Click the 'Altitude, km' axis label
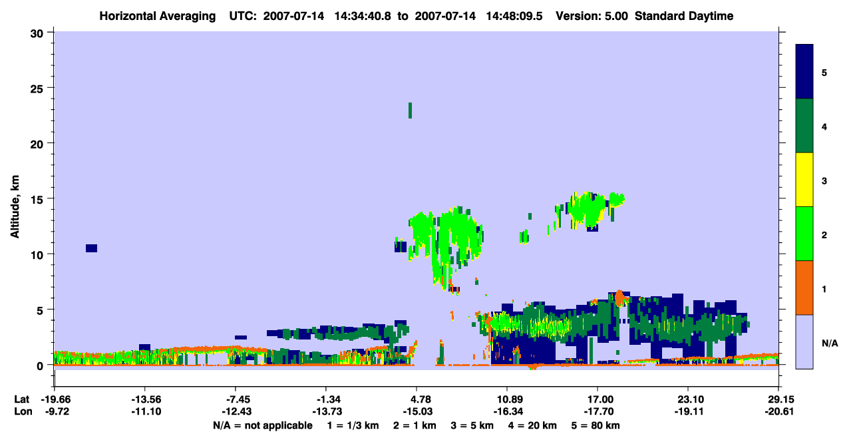 click(x=15, y=207)
